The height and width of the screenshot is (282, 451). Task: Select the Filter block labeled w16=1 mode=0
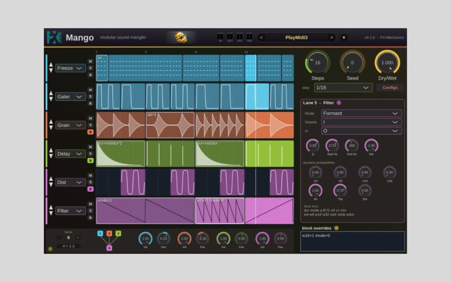click(220, 211)
